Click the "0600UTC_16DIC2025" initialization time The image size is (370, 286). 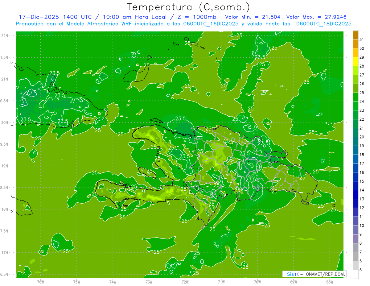coord(211,24)
